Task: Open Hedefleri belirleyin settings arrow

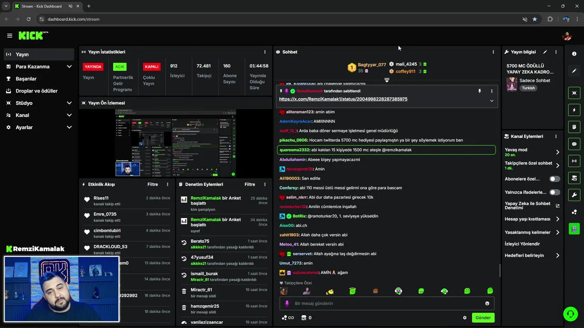Action: [x=558, y=256]
